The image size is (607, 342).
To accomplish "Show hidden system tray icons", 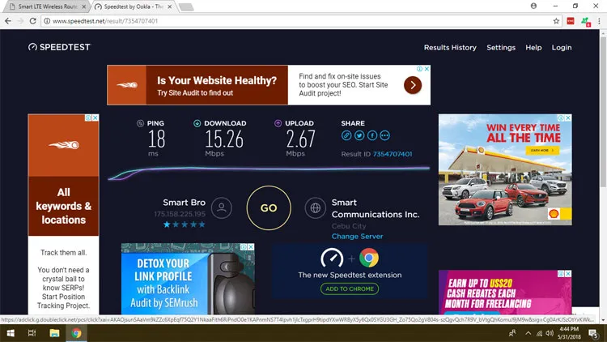I will (x=528, y=333).
